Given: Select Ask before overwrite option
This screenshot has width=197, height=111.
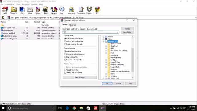Looking at the screenshot, I should click(x=65, y=51).
